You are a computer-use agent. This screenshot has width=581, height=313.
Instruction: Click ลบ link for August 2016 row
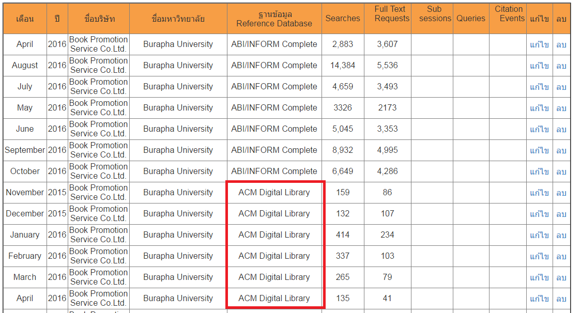[561, 66]
